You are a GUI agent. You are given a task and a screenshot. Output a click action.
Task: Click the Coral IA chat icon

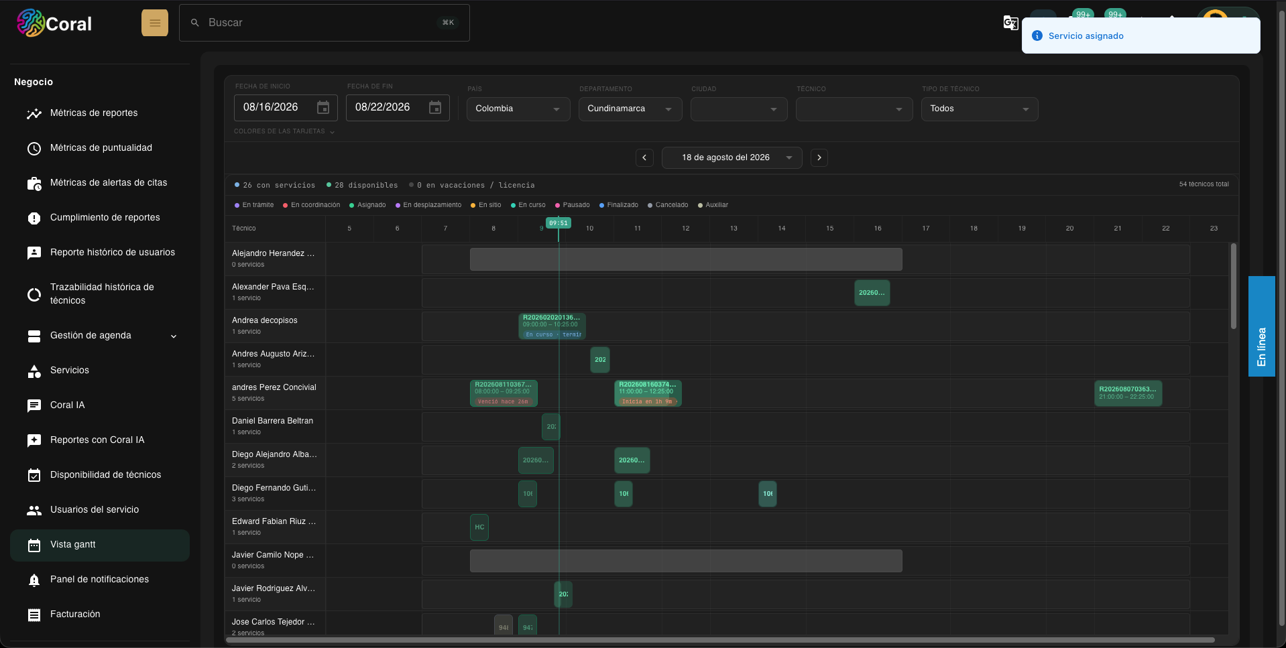(34, 405)
